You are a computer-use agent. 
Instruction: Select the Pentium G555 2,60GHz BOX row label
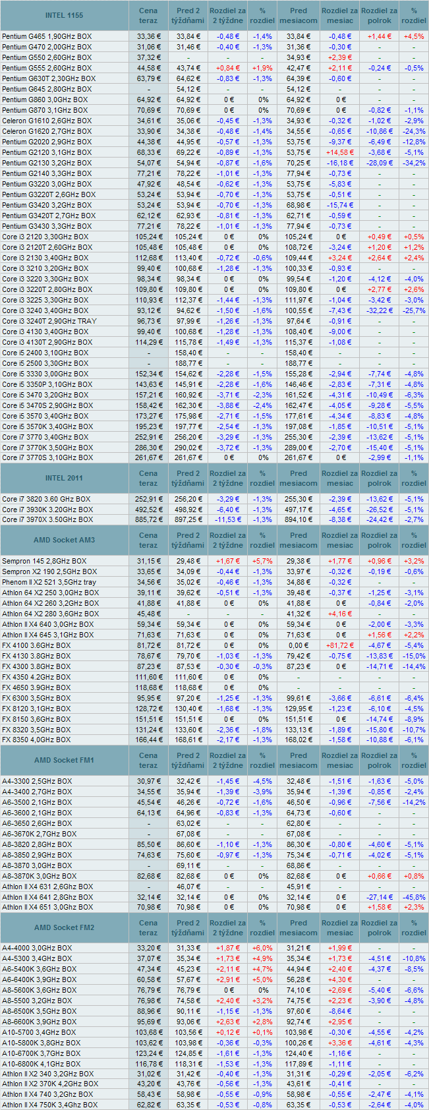point(47,68)
